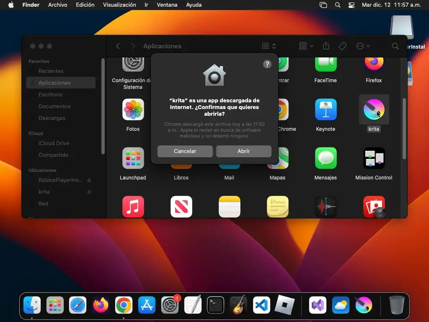Open Terminal from the Dock
Viewport: 429px width, 322px height.
pos(216,305)
